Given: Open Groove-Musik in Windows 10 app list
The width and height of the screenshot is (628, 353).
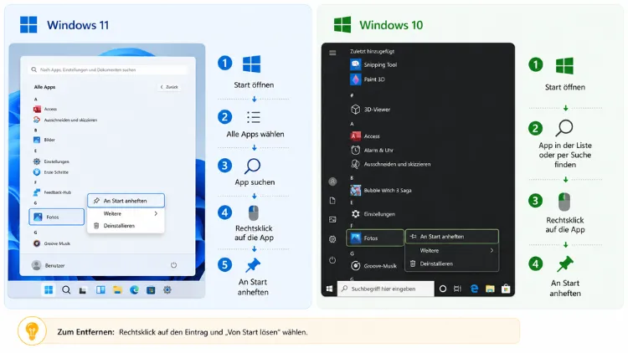Looking at the screenshot, I should (373, 265).
